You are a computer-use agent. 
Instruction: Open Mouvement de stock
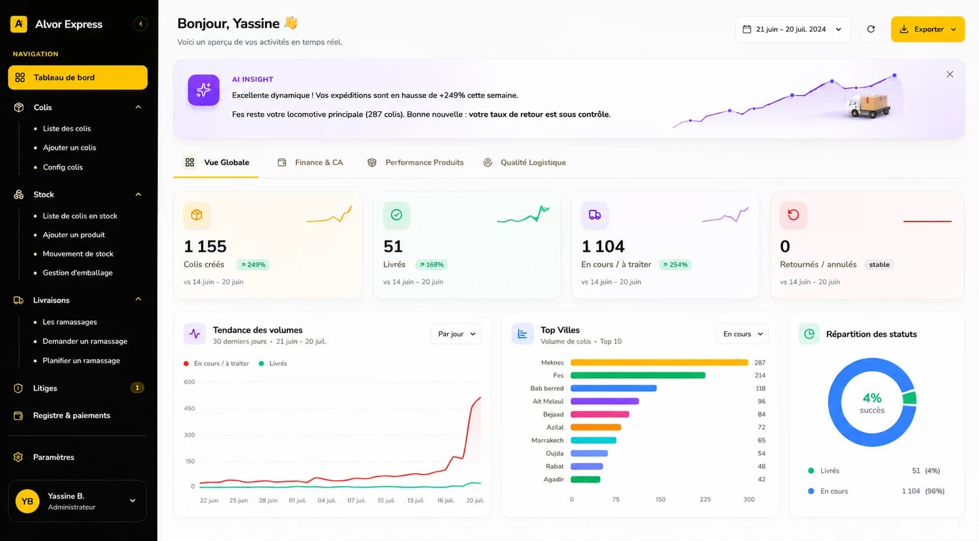pos(78,254)
